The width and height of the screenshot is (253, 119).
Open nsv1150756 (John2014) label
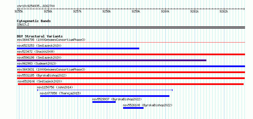point(55,87)
